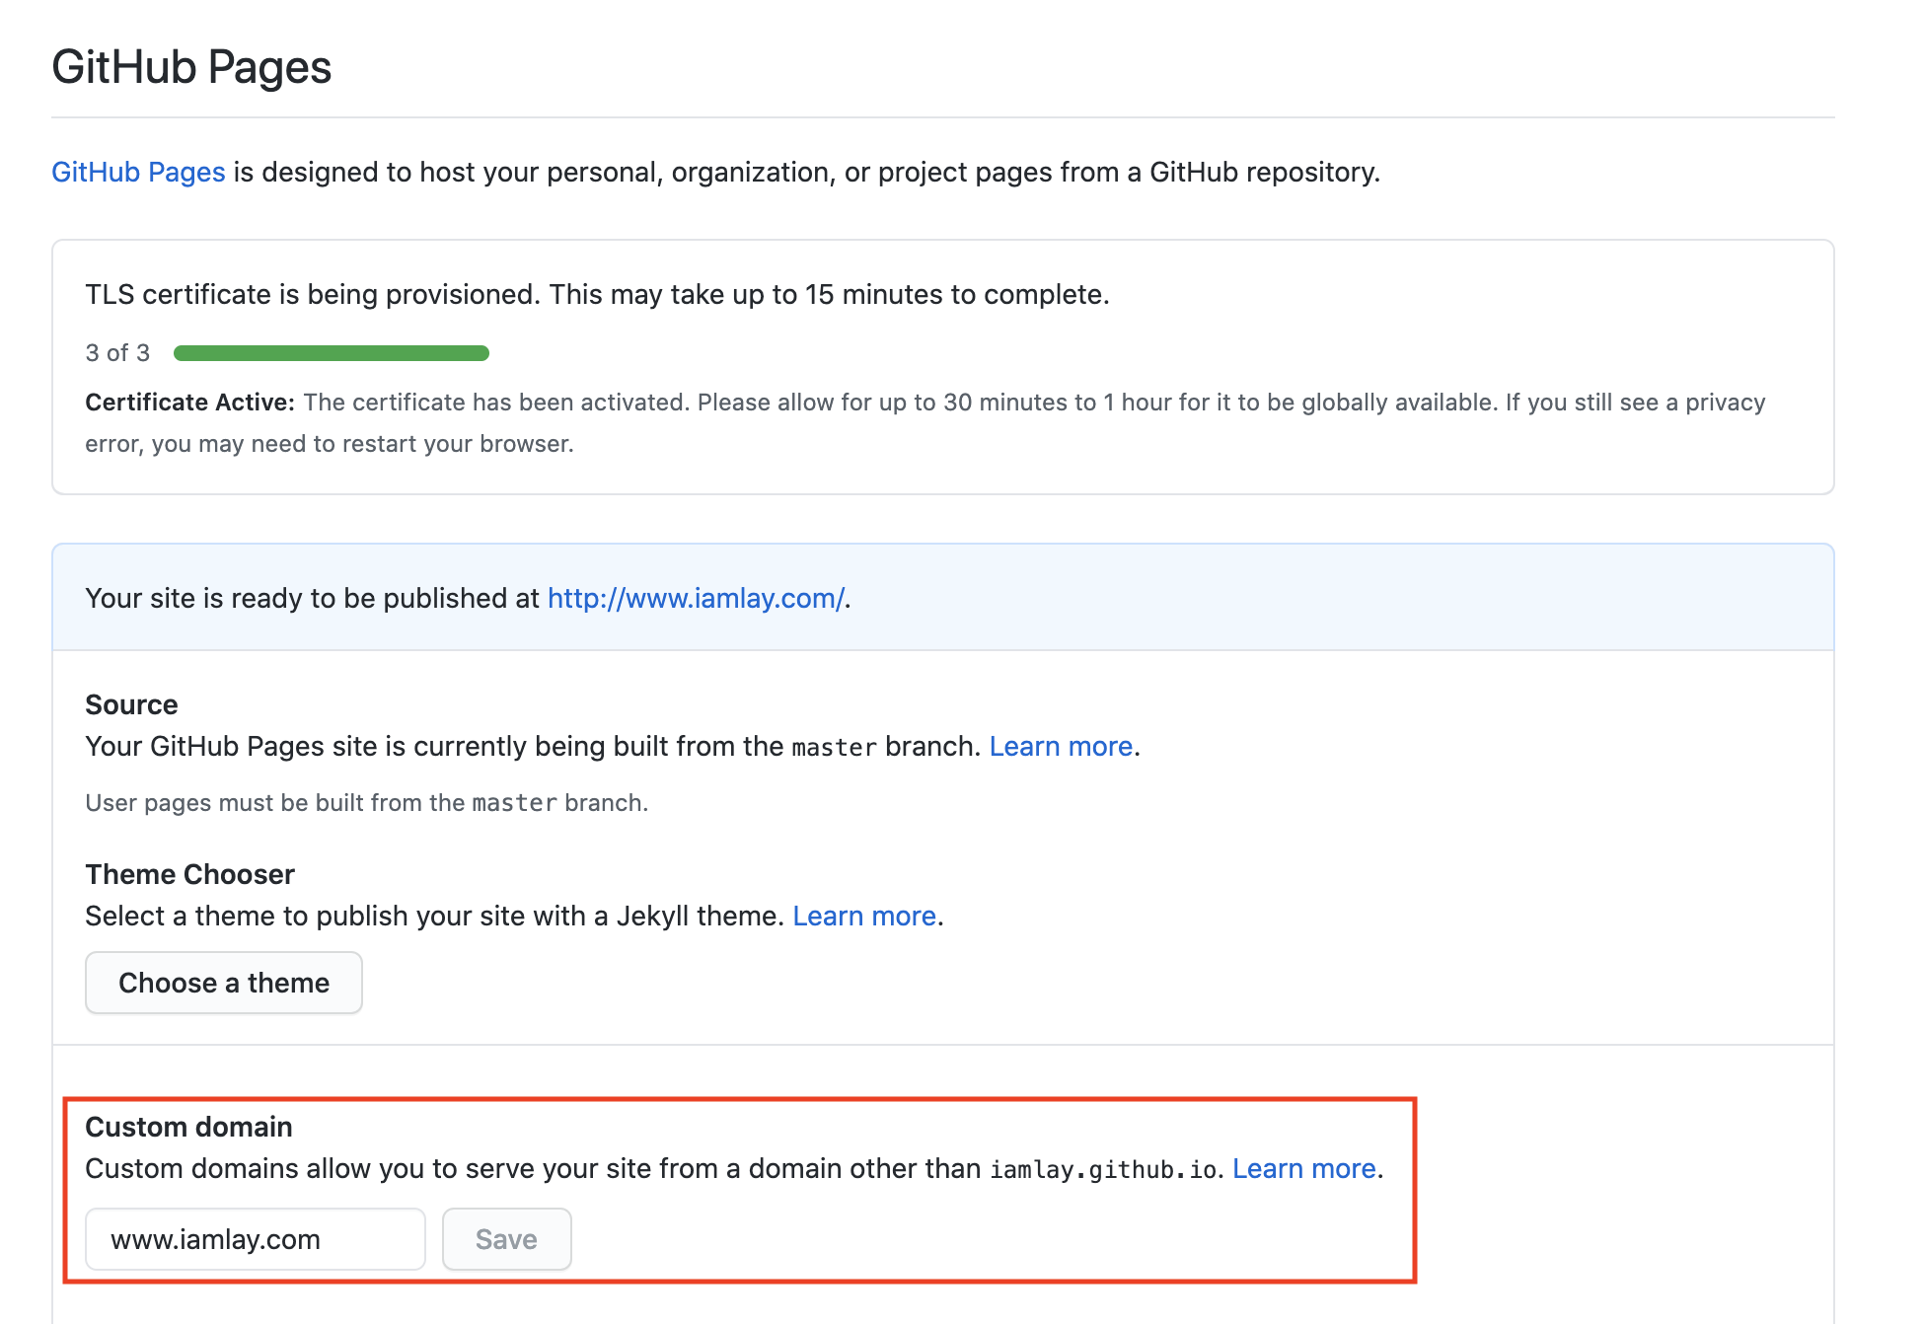Click TLS certificate is being provisioned message
Viewport: 1924px width, 1324px height.
pos(597,294)
